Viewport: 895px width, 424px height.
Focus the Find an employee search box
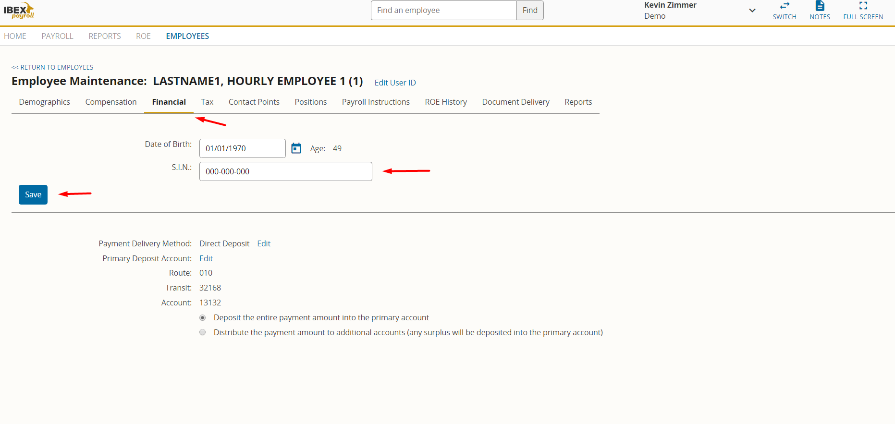pos(444,10)
